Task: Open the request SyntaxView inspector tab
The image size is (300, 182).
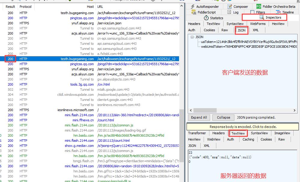Action: [x=235, y=24]
